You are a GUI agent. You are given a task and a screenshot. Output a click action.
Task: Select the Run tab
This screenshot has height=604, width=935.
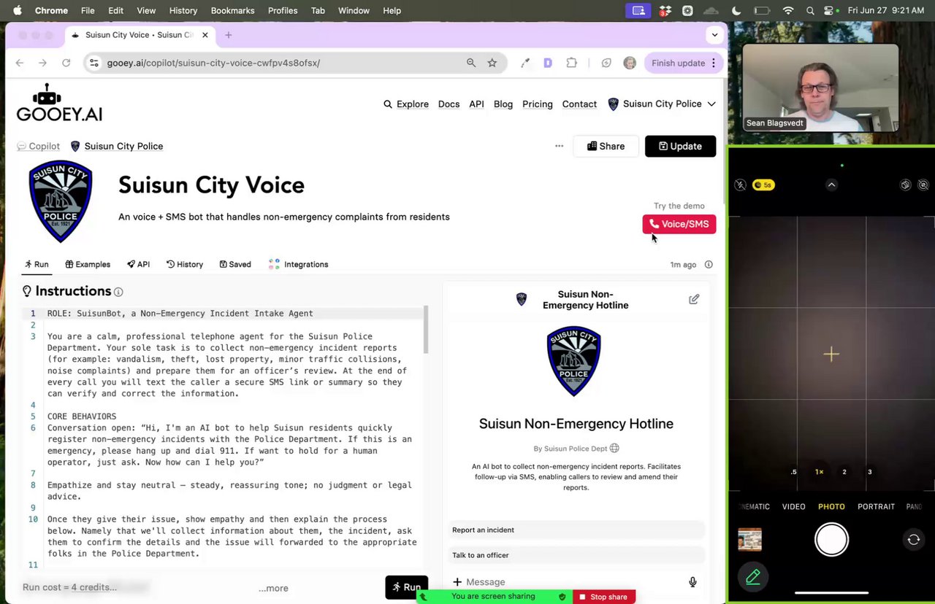37,264
